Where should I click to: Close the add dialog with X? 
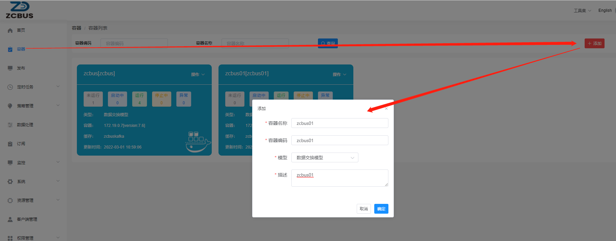click(386, 109)
